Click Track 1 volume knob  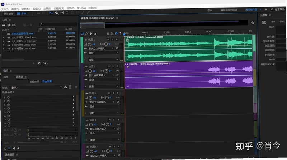click(x=89, y=44)
